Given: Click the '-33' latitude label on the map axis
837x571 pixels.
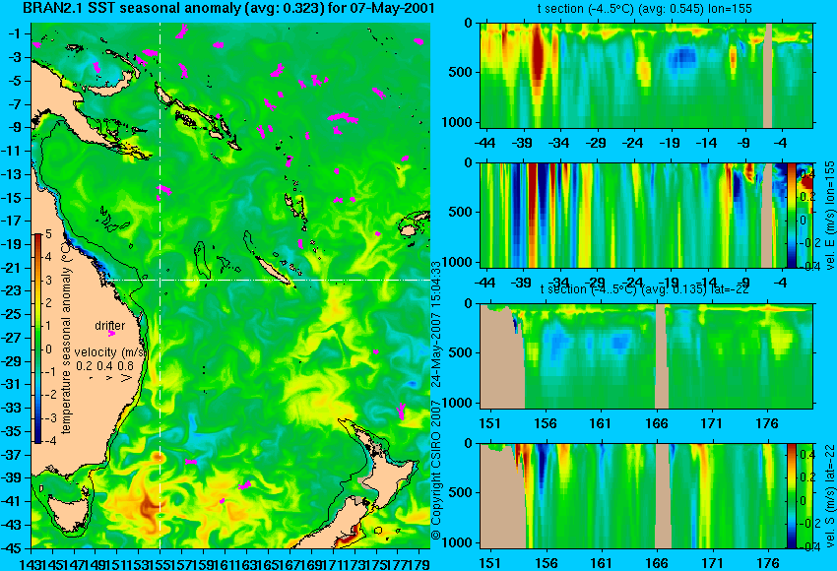Looking at the screenshot, I should 12,408.
